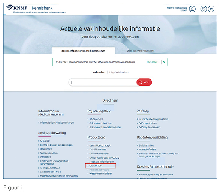220x193 pixels.
Task: Open G-Standaard Bedrijven link
Action: click(x=101, y=123)
